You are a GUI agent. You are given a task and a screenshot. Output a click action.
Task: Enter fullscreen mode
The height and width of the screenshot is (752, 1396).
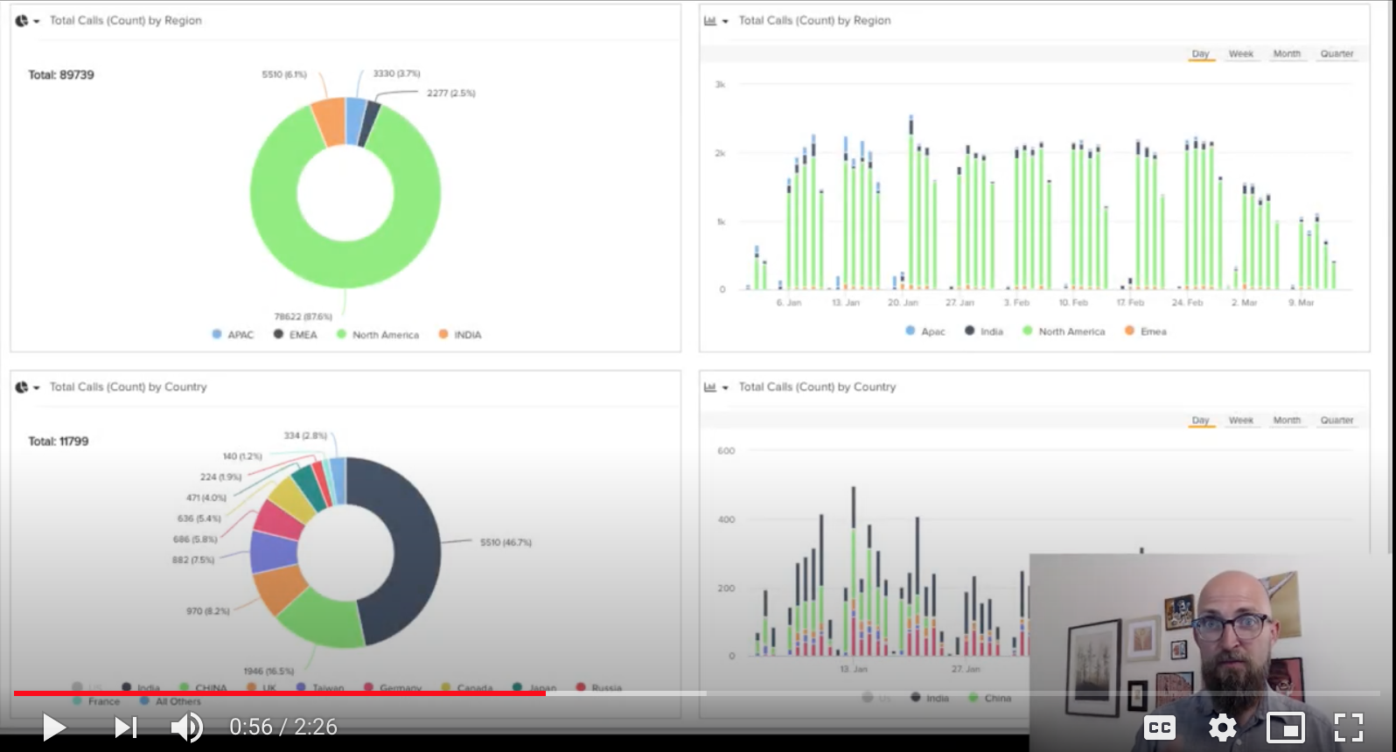tap(1348, 727)
